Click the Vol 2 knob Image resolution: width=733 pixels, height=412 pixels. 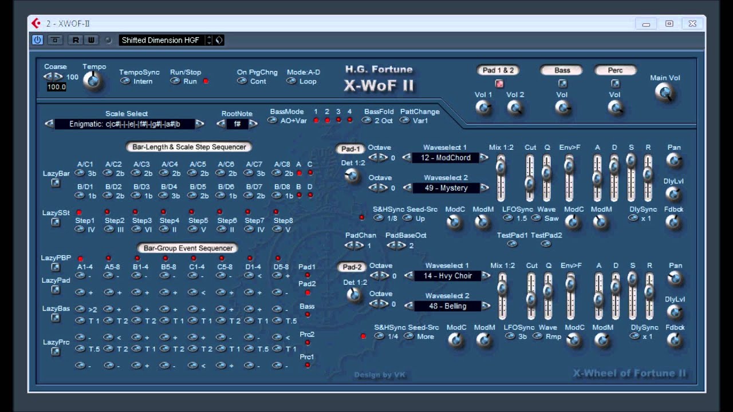515,107
